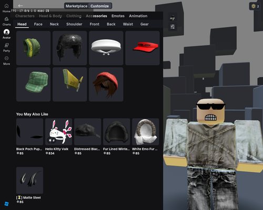Open Fur Lined Winter hood thumbnail
Screen dimensions: 263x210
116,132
